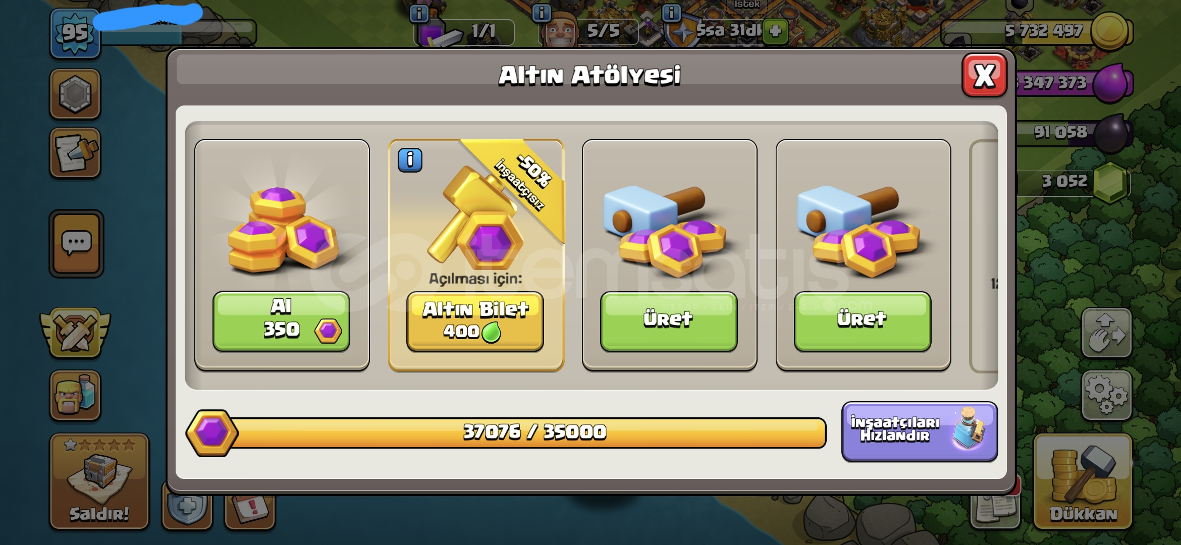Screen dimensions: 1181x545
Task: Click Üret under the first hammer
Action: coord(669,321)
